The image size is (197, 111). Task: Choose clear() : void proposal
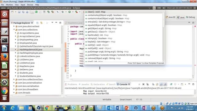pos(124,12)
